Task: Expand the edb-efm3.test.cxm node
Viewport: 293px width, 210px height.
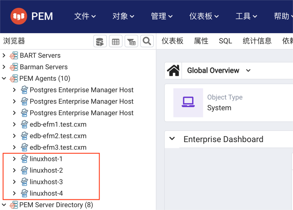Action: coord(14,147)
